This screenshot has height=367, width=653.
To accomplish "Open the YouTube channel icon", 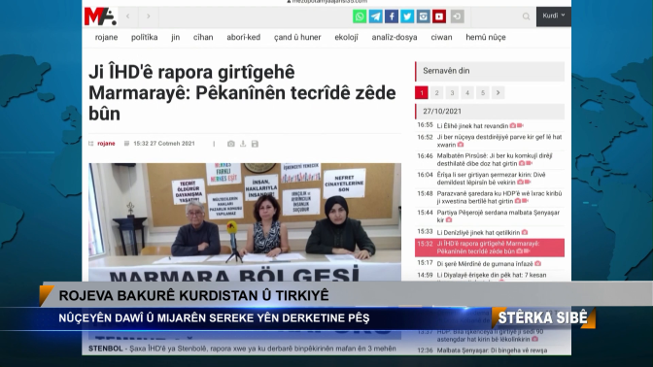I will [x=439, y=17].
